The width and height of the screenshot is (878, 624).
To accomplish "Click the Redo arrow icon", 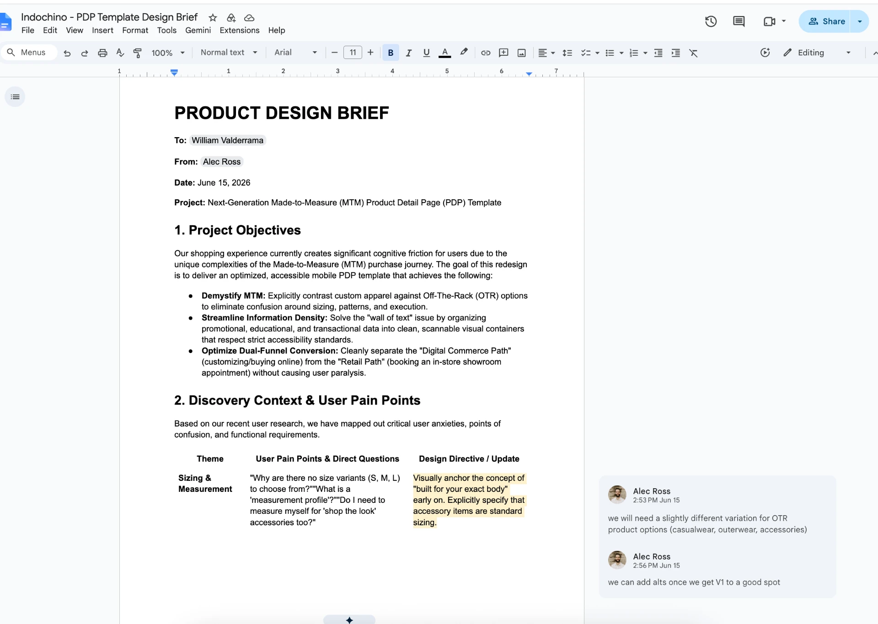I will [85, 53].
